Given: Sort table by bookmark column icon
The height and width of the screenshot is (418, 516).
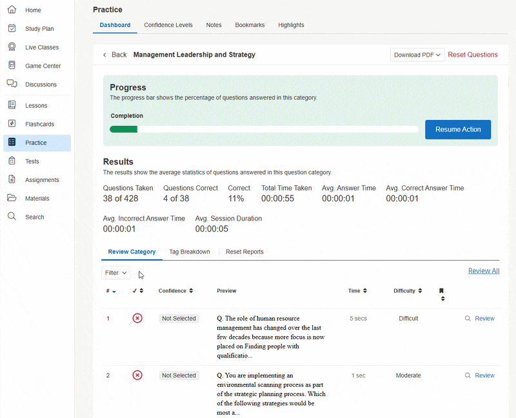Looking at the screenshot, I should (x=441, y=294).
